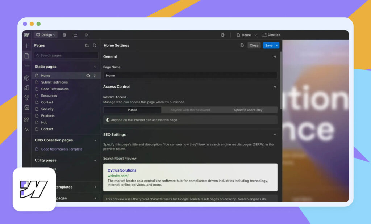This screenshot has width=371, height=224.
Task: Create a new page folder
Action: click(87, 45)
